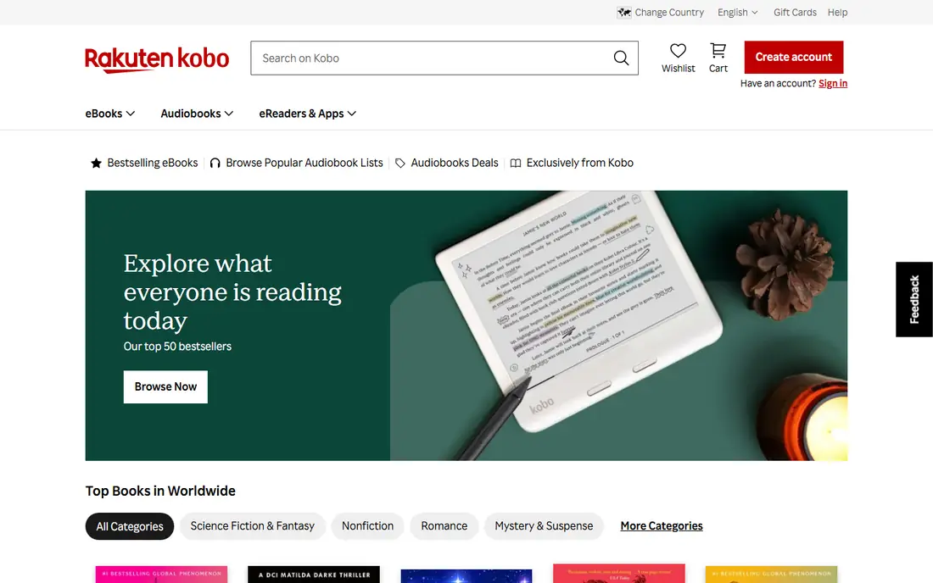Click "Explore what everyone is reading today" headline
933x583 pixels.
(x=232, y=291)
